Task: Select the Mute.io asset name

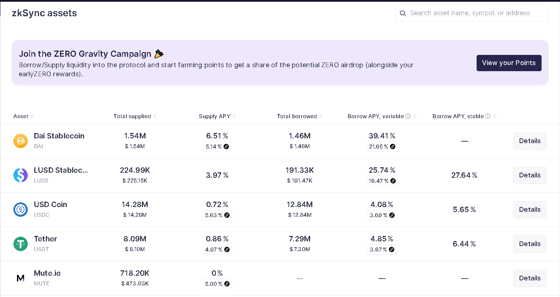Action: click(x=47, y=273)
